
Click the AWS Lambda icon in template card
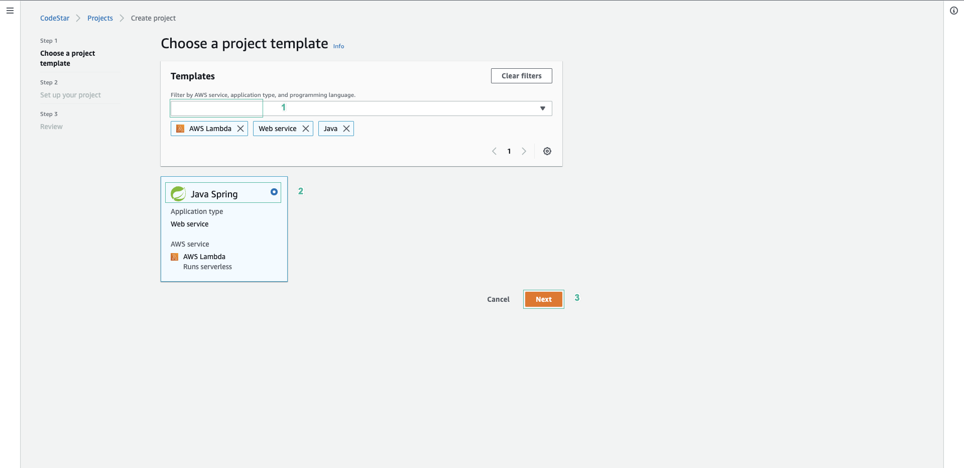pos(175,257)
